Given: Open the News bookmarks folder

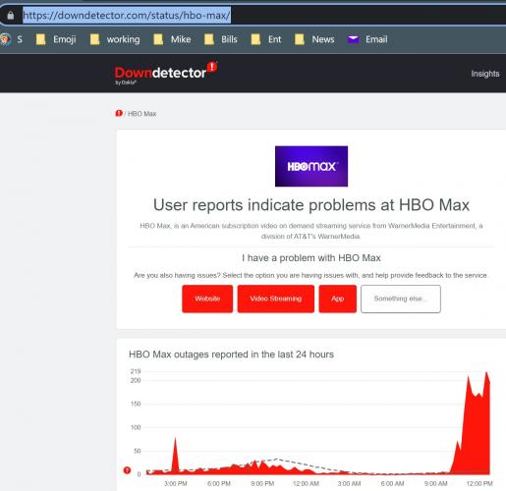Looking at the screenshot, I should coord(314,39).
